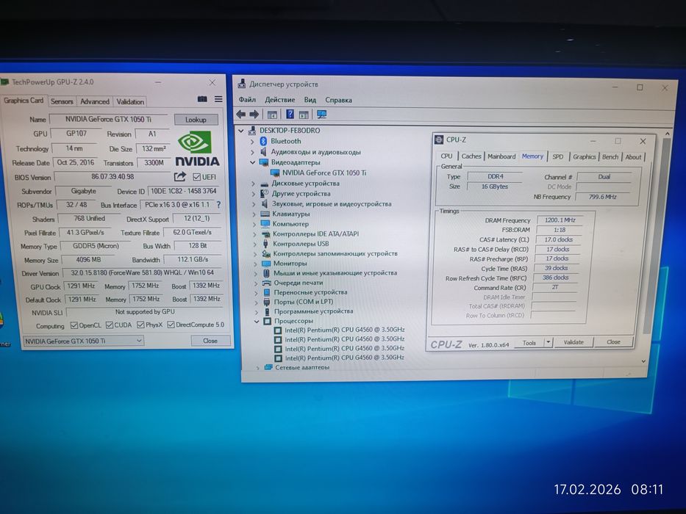686x514 pixels.
Task: Click the Дисковые устройства drive icon
Action: pos(264,184)
